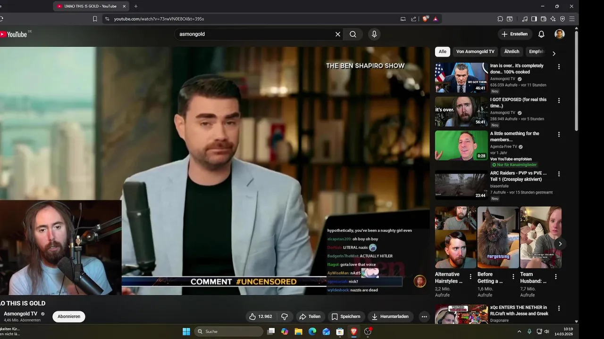Open the Maine Coon cat short
Image resolution: width=604 pixels, height=339 pixels.
pos(498,237)
